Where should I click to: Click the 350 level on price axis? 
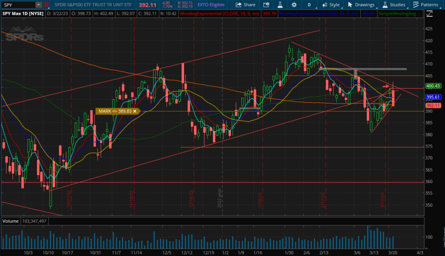pyautogui.click(x=429, y=205)
